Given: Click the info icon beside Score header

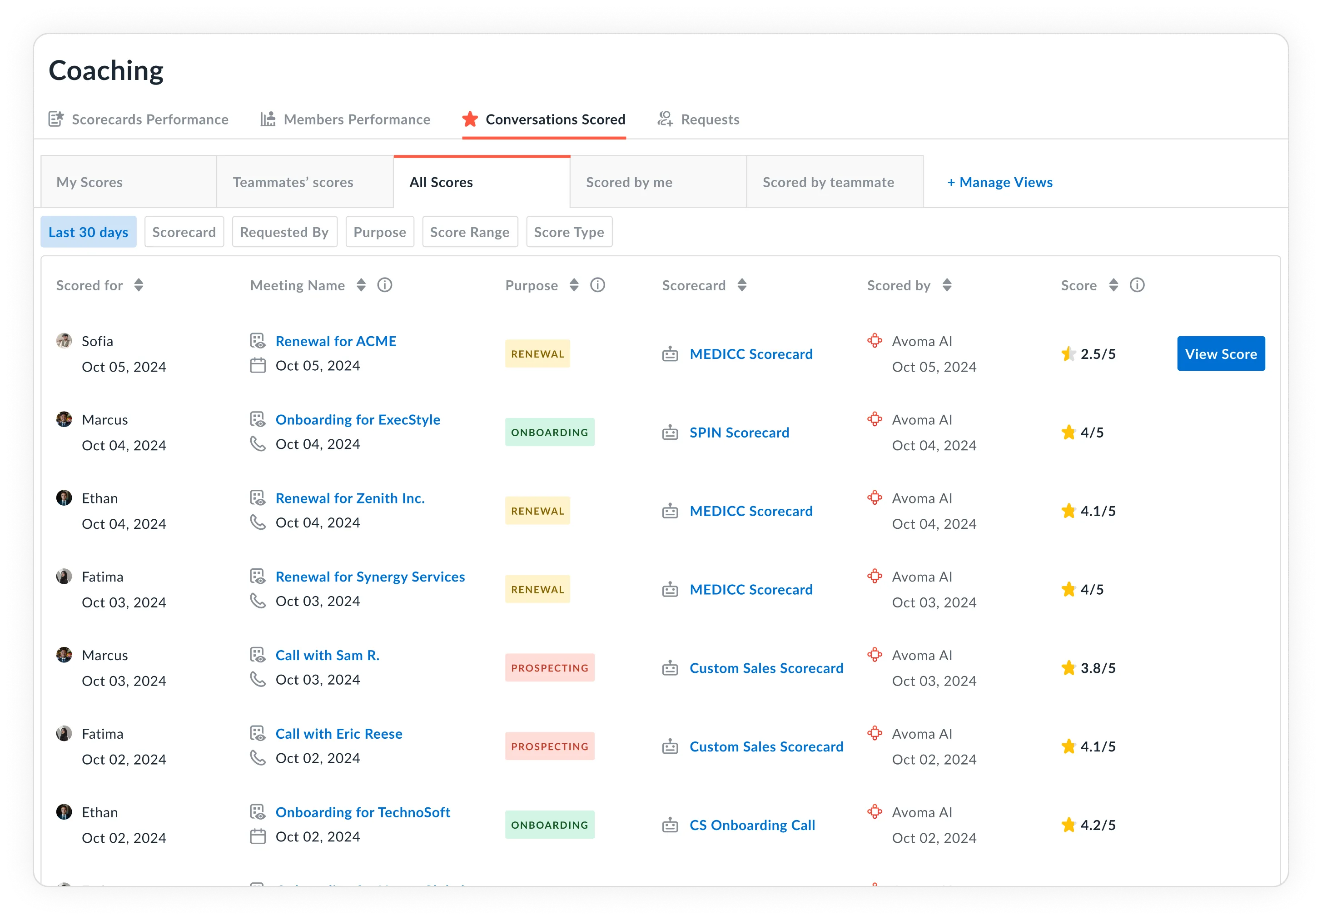Looking at the screenshot, I should [1137, 285].
